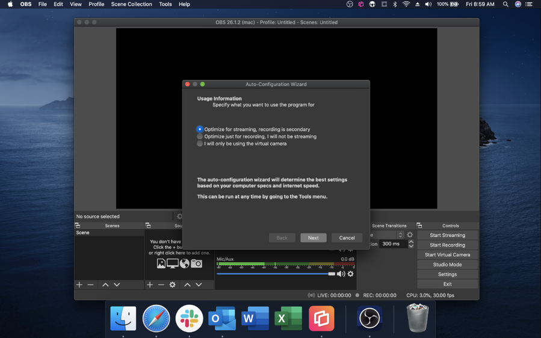Open Spotlight search in menu bar

click(x=505, y=4)
